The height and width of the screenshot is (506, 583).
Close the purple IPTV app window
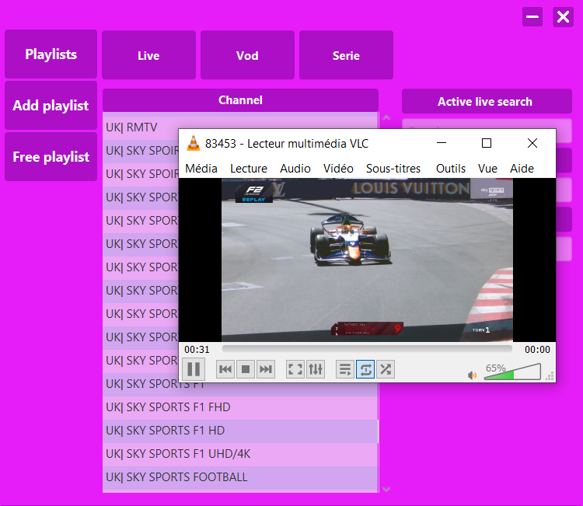point(563,17)
